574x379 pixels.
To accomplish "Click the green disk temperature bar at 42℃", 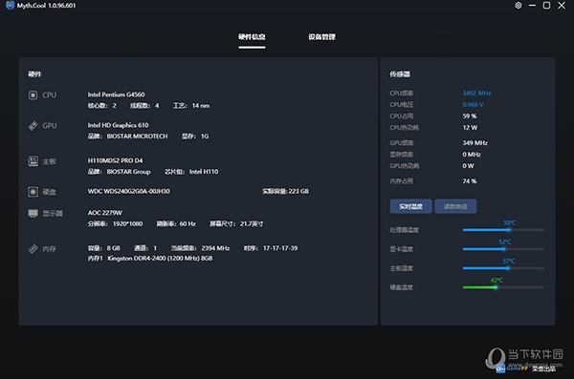I will (x=503, y=287).
